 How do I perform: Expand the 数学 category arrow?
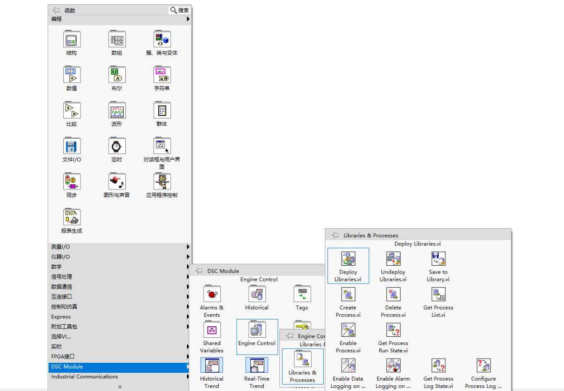coord(188,267)
